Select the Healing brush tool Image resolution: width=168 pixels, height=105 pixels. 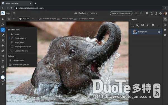[x=3, y=51]
